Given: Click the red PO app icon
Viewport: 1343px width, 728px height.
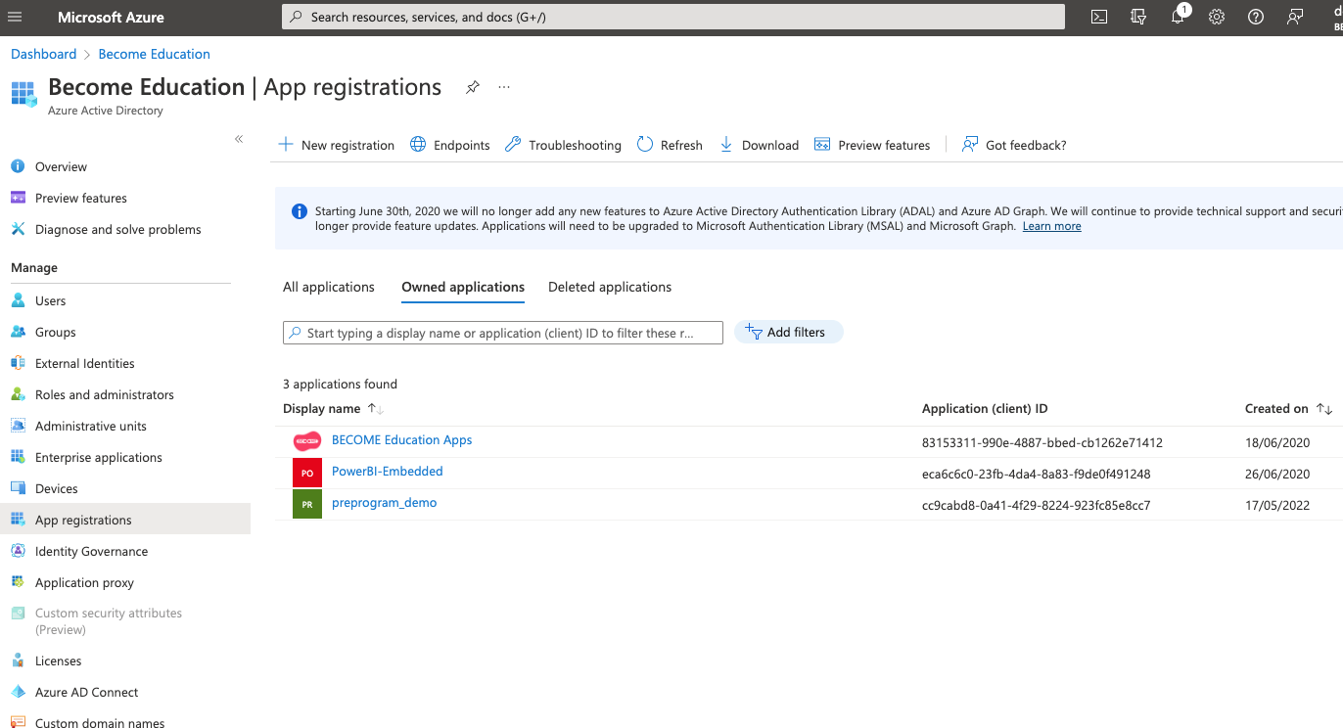Looking at the screenshot, I should [x=307, y=473].
